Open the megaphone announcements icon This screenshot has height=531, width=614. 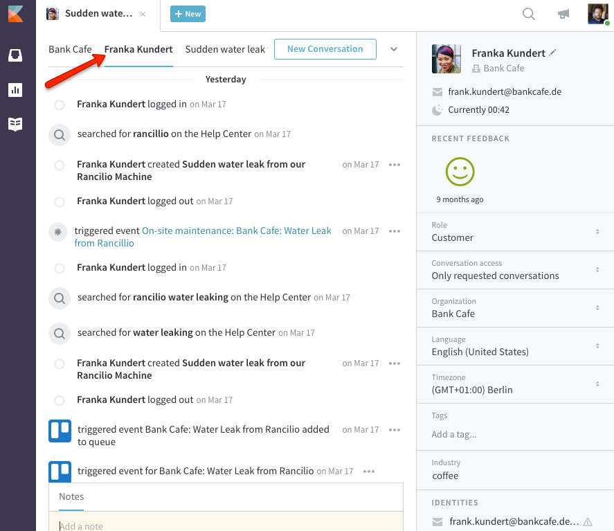point(563,15)
